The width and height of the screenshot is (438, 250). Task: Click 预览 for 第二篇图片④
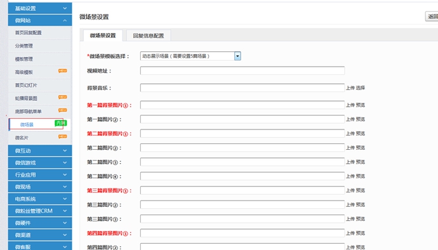click(x=361, y=176)
